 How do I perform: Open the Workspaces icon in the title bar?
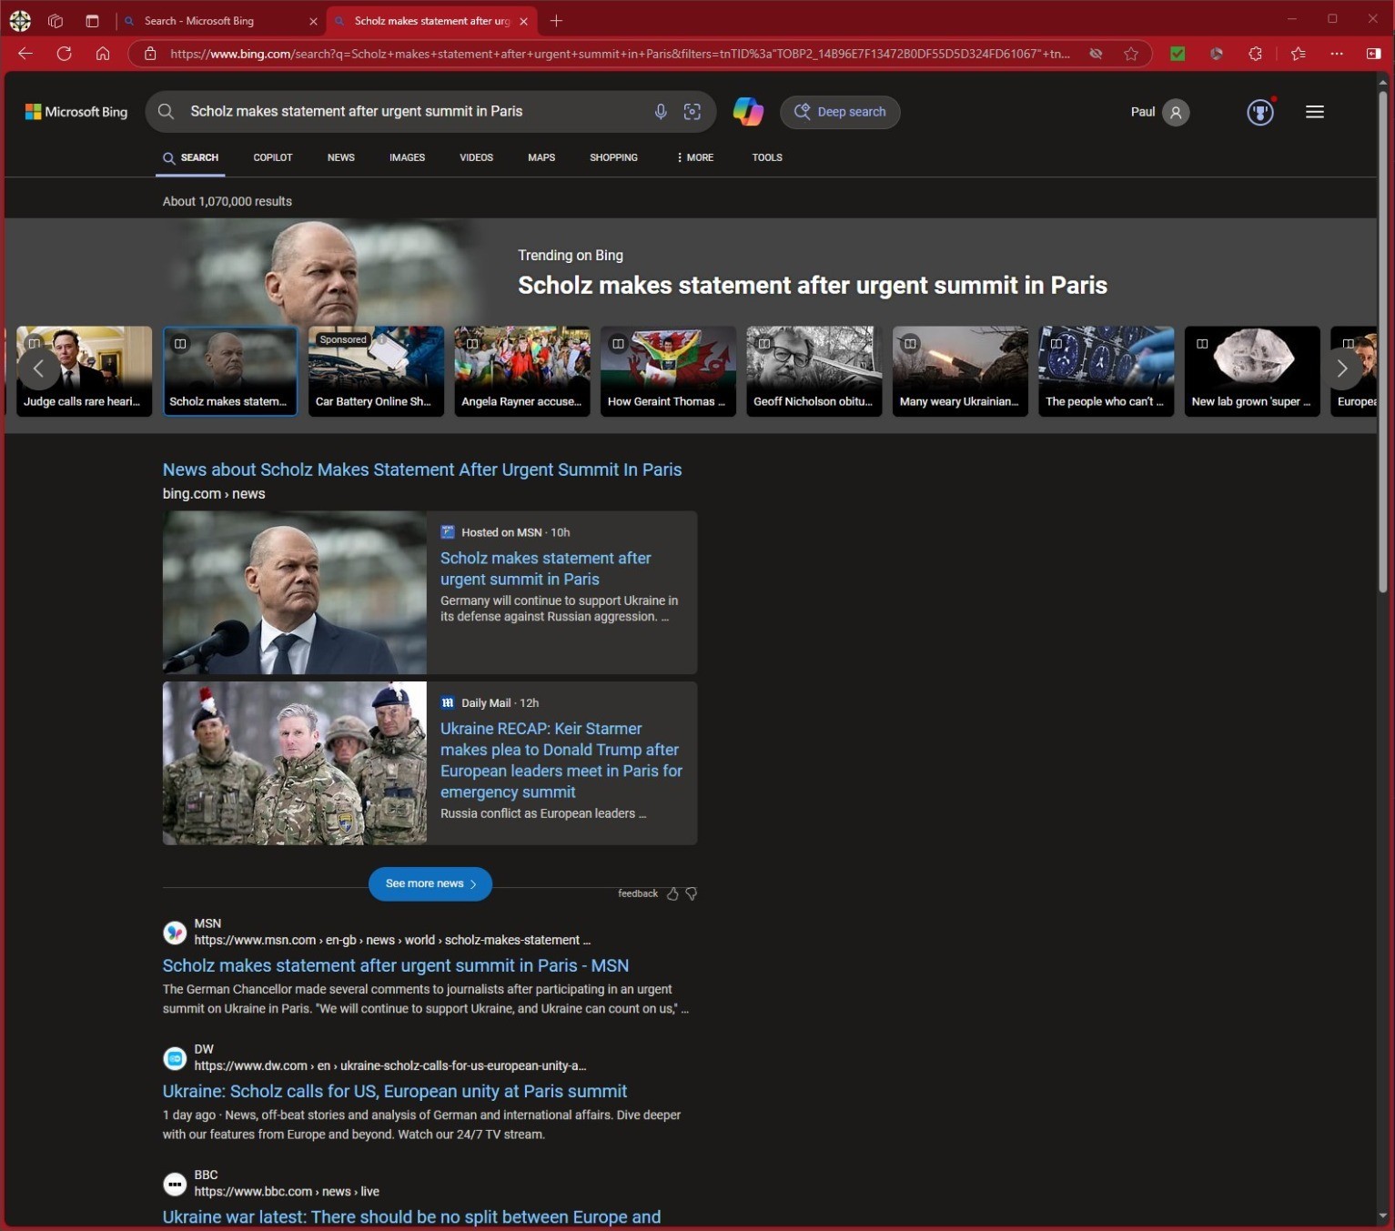56,21
